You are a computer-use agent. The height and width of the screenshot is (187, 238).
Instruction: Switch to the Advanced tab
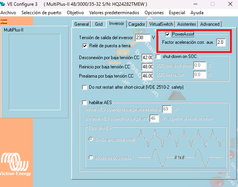tap(210, 24)
